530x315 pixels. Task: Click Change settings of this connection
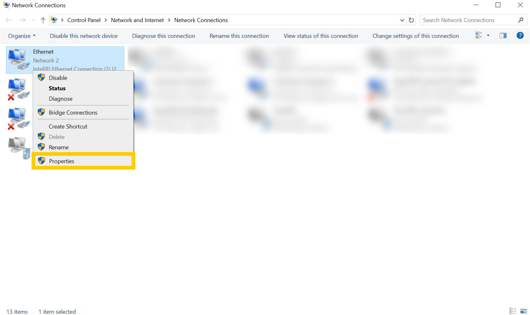click(416, 36)
